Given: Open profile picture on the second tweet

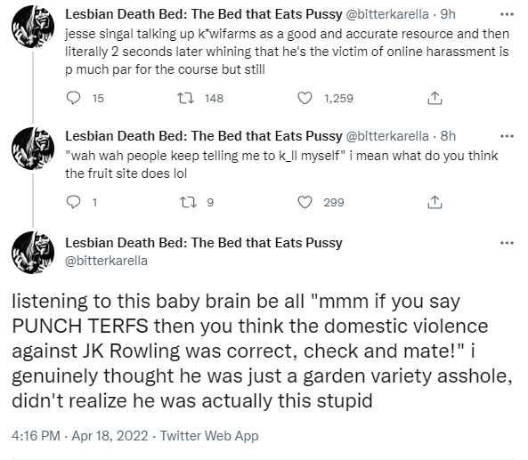Looking at the screenshot, I should click(x=33, y=149).
